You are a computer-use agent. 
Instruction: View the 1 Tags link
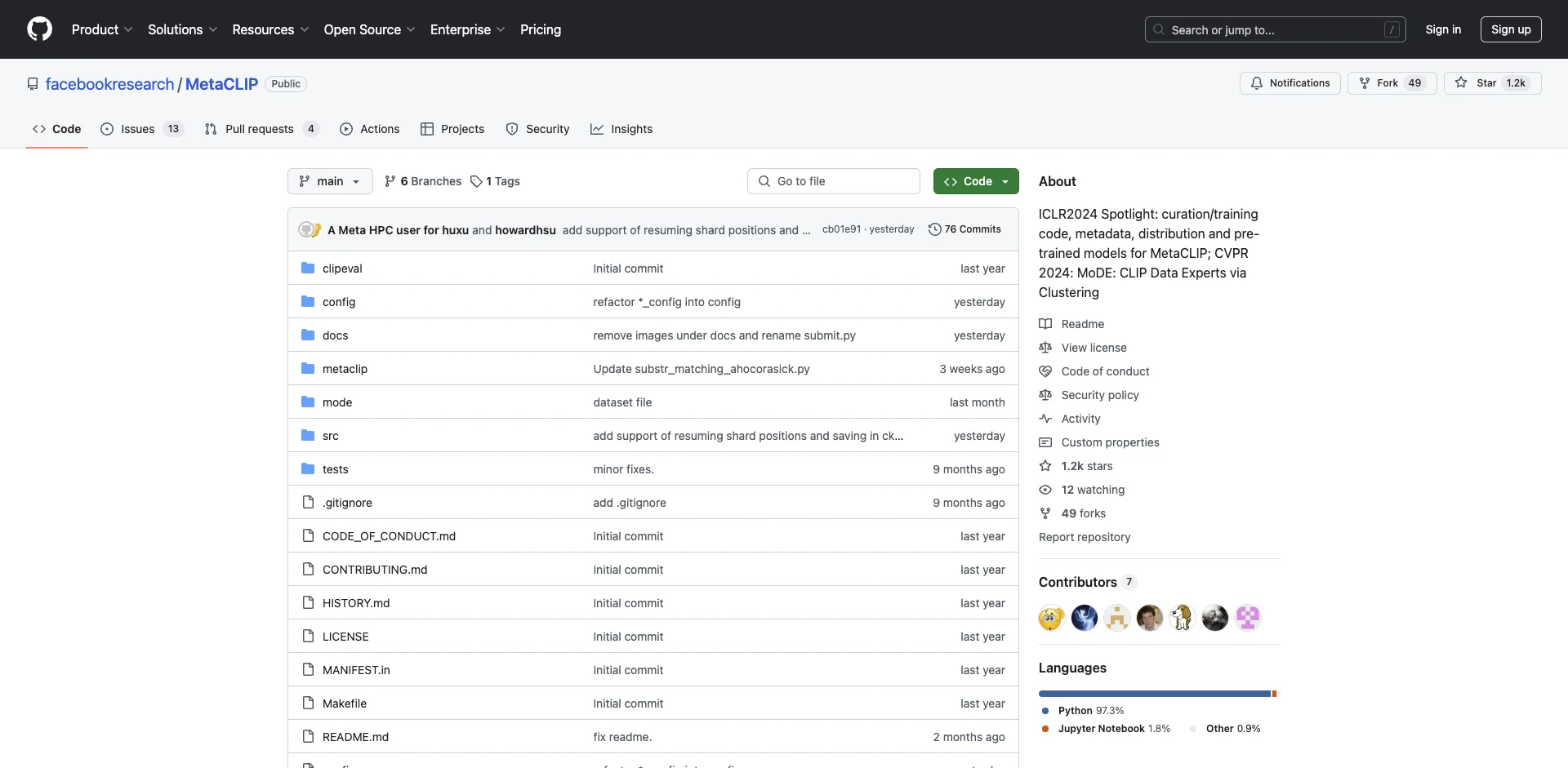pos(496,181)
